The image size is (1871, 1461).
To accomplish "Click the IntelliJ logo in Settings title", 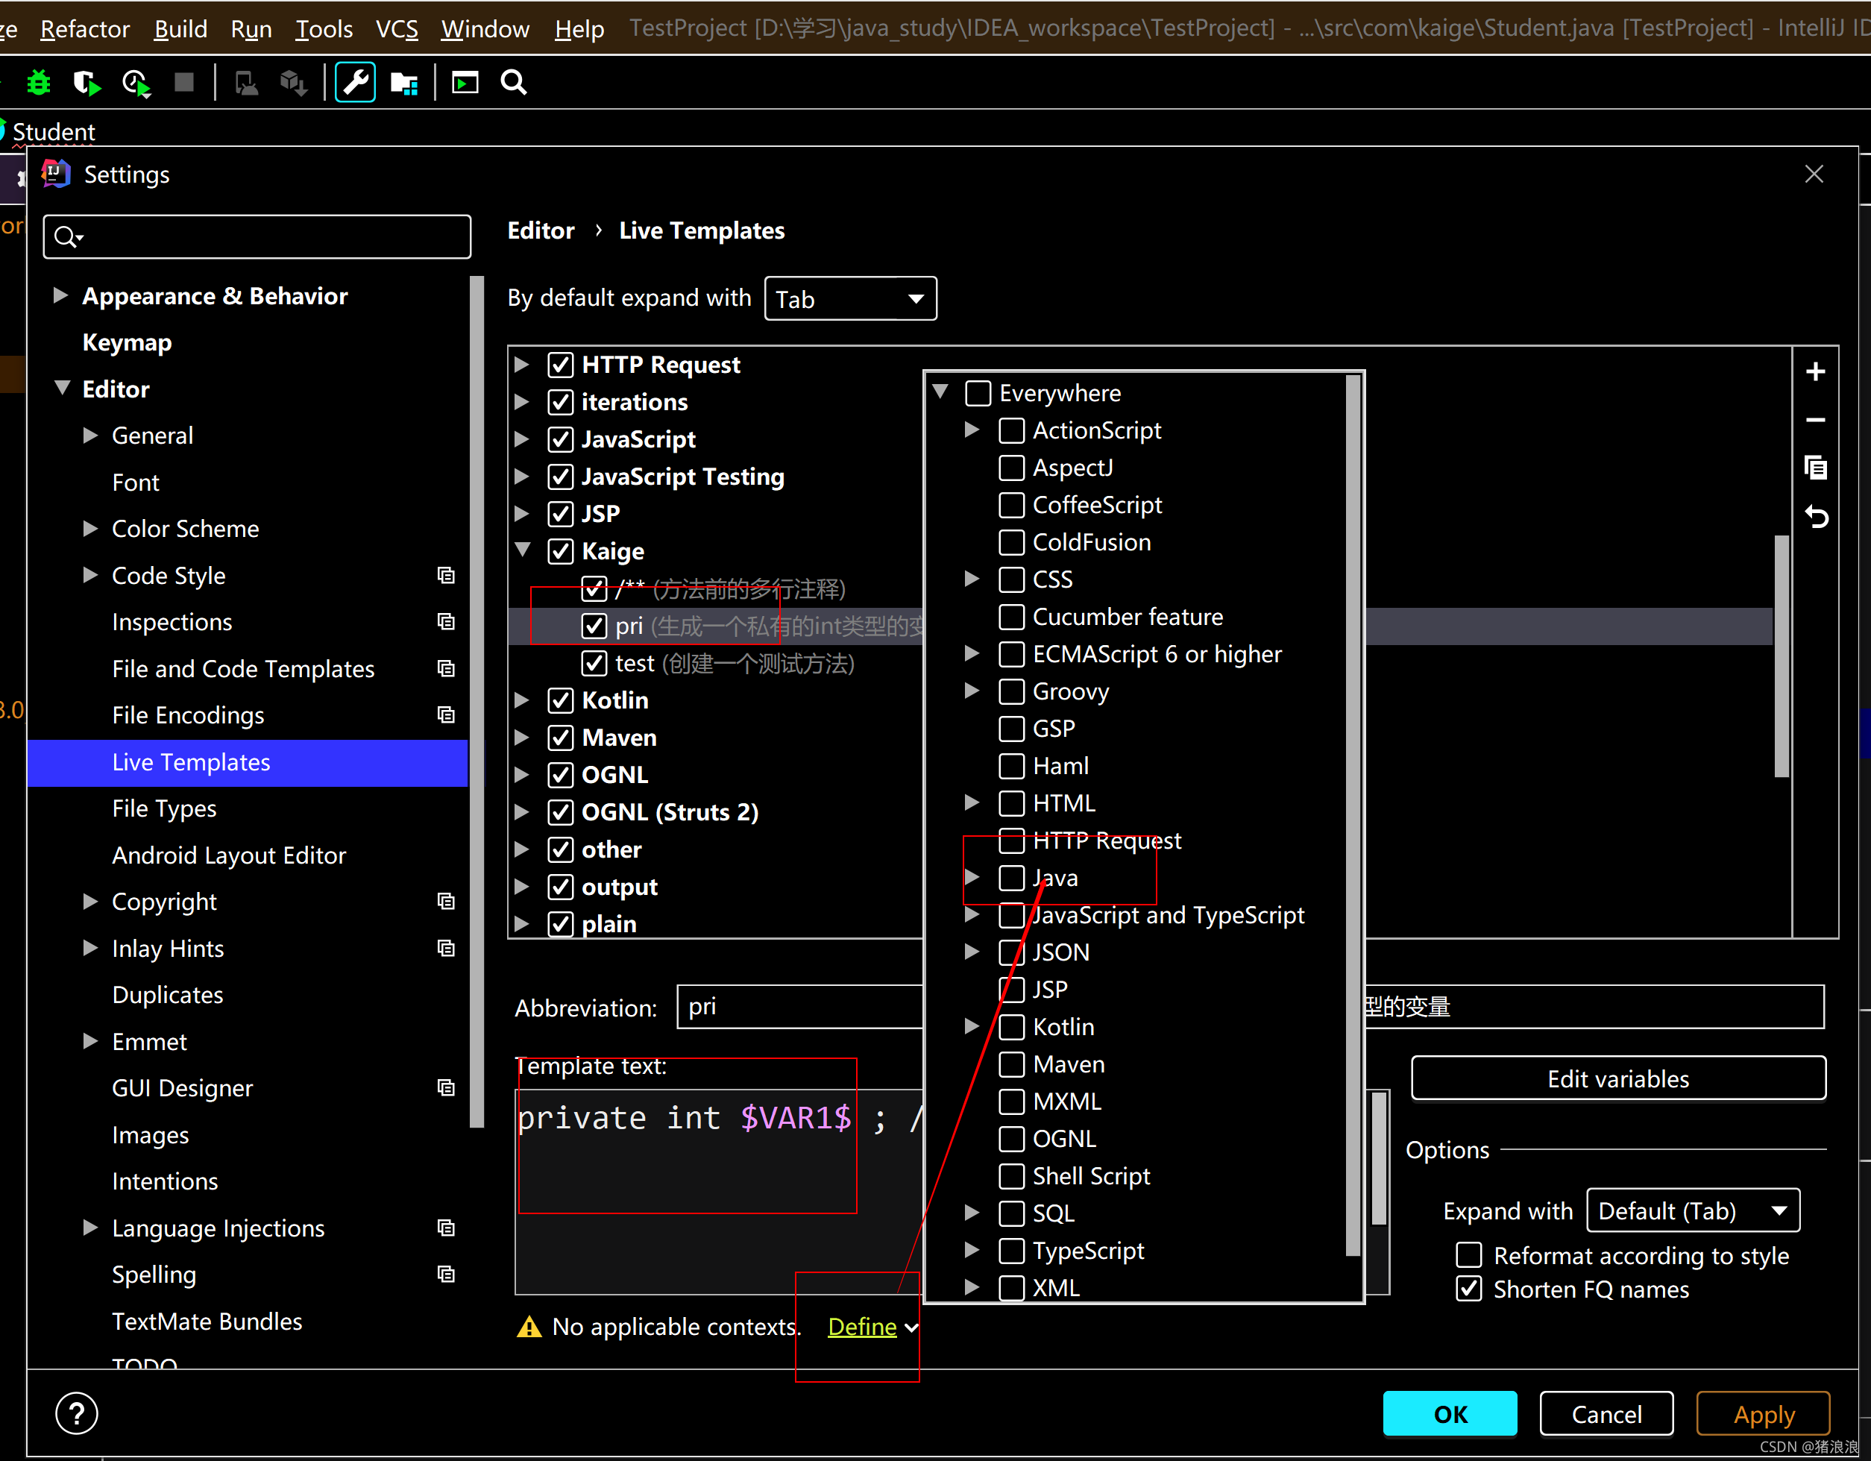I will tap(56, 174).
